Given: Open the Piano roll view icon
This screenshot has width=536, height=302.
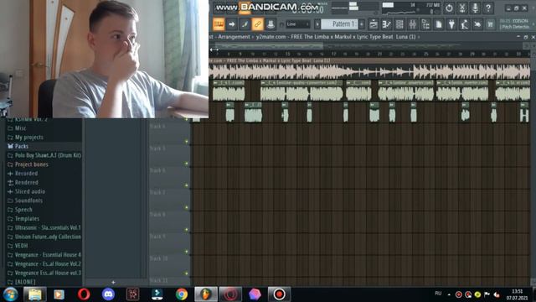Looking at the screenshot, I should pyautogui.click(x=386, y=24).
